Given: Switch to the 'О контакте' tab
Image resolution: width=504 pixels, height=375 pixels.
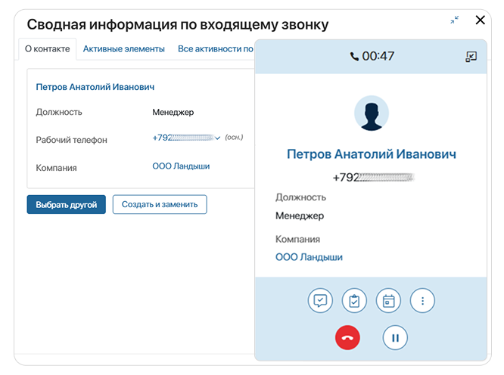Looking at the screenshot, I should coord(47,49).
